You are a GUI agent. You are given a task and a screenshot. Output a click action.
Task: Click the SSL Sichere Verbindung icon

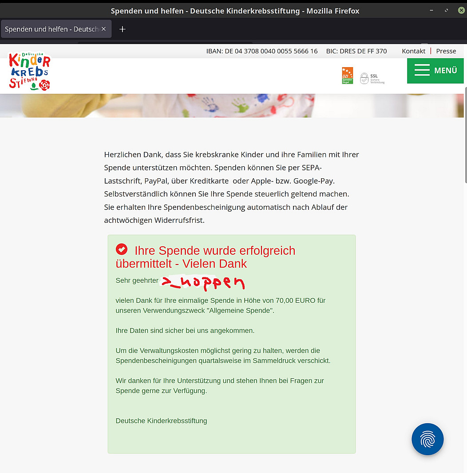point(372,78)
